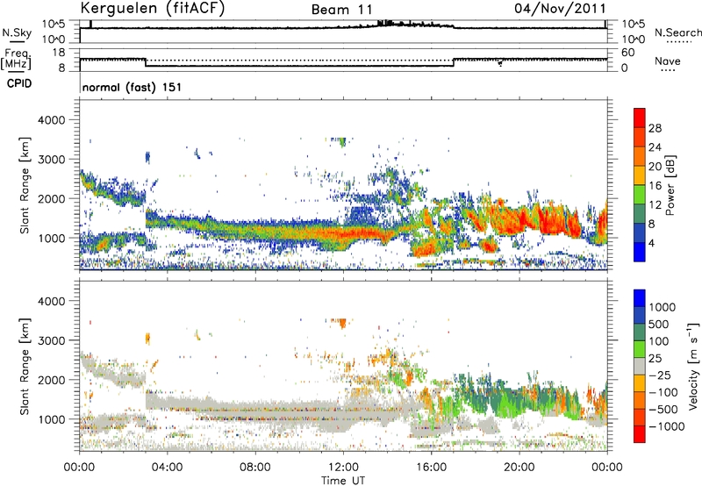The height and width of the screenshot is (486, 702).
Task: Click the 'Nave' legend label
Action: [668, 61]
